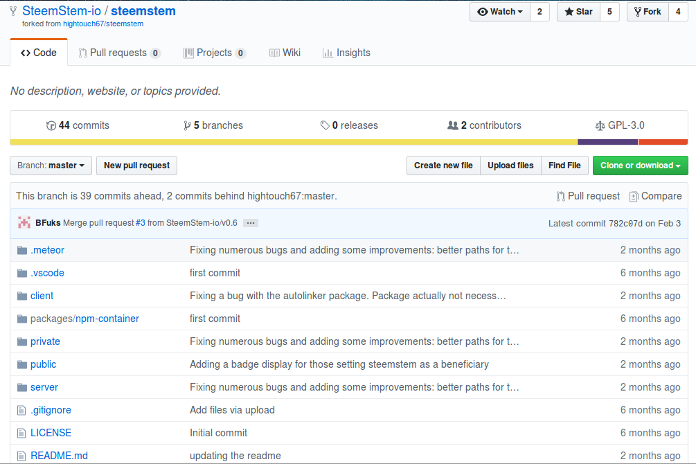Open the public folder
The width and height of the screenshot is (696, 464).
point(44,364)
